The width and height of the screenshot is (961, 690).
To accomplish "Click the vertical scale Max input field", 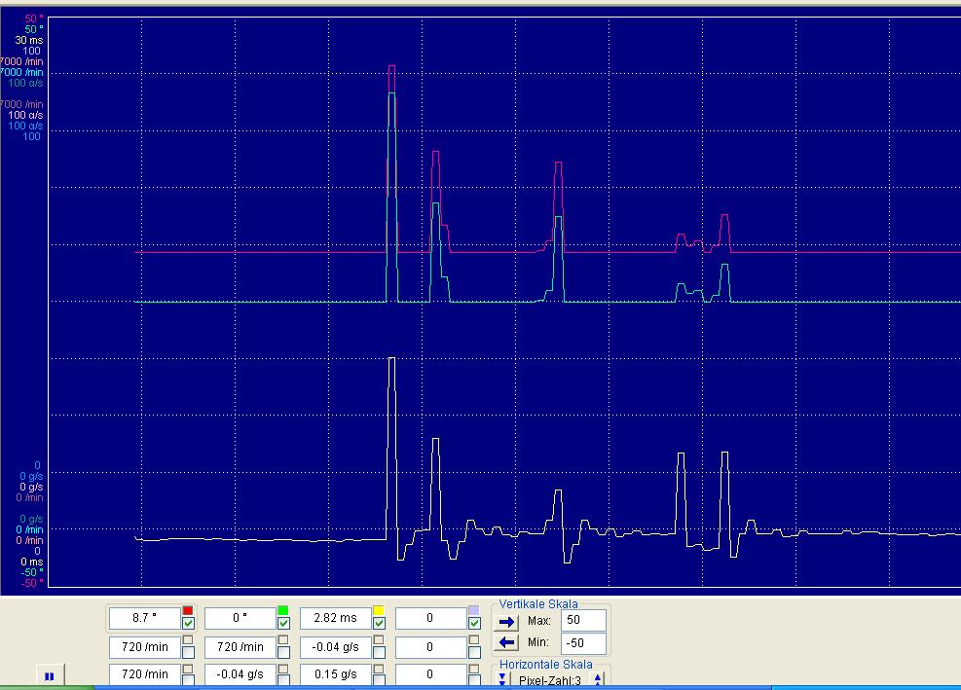I will point(583,620).
